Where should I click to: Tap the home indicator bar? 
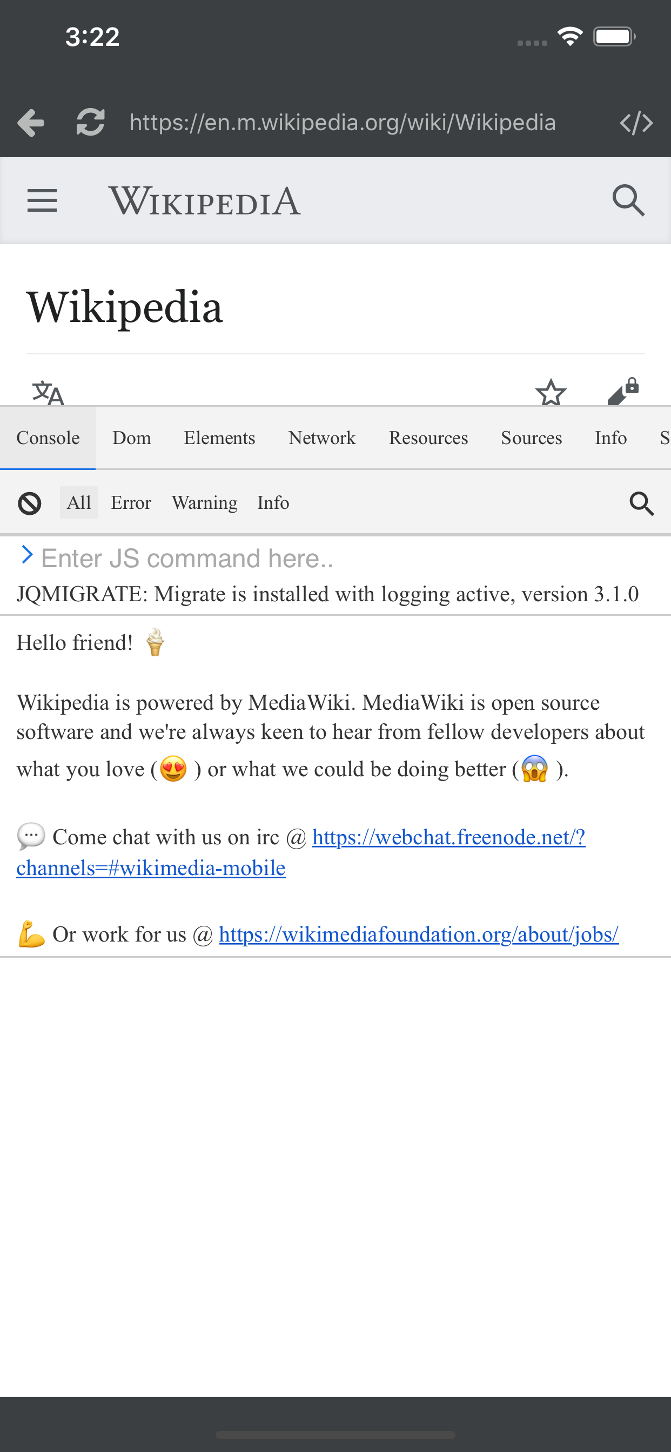(335, 1434)
